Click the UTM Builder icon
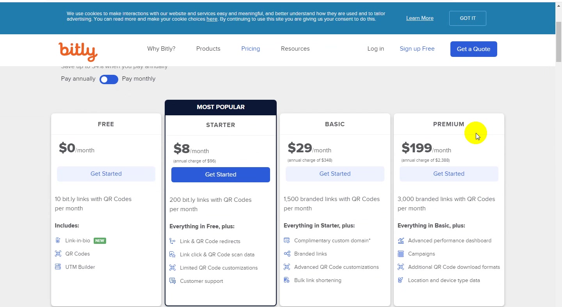The width and height of the screenshot is (562, 307). (x=58, y=267)
